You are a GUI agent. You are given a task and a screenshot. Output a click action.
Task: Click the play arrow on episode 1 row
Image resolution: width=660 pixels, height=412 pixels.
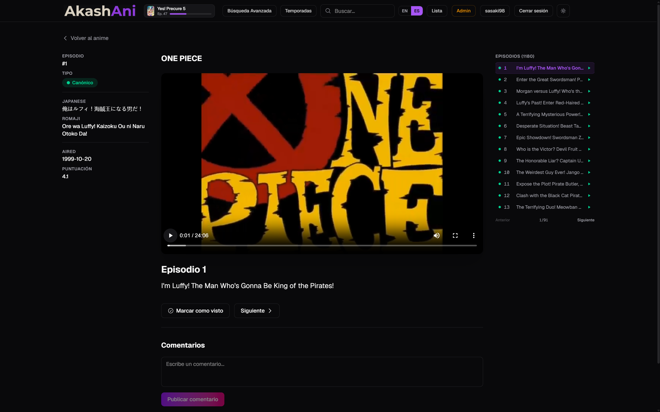[589, 68]
